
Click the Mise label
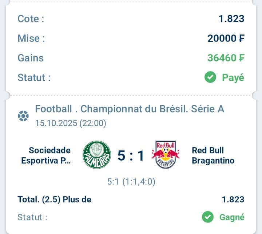pyautogui.click(x=31, y=38)
